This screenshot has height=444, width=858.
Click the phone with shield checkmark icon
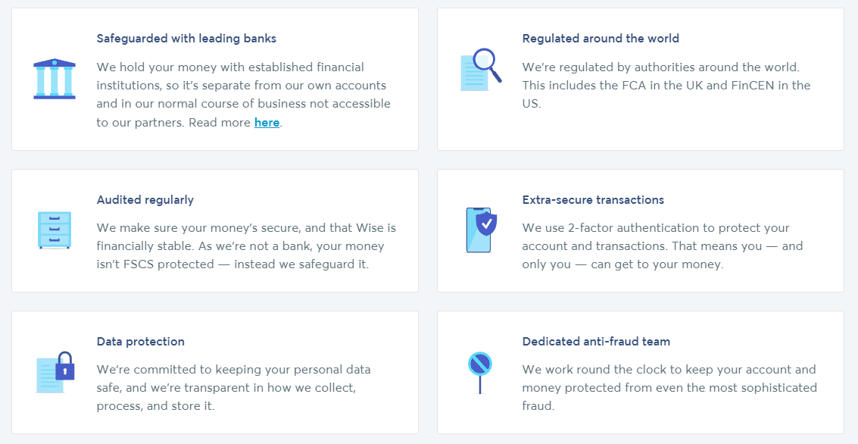(x=480, y=230)
